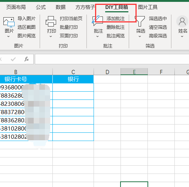This screenshot has height=187, width=189.
Task: Click the cell containing 38102802
Action: 26,137
